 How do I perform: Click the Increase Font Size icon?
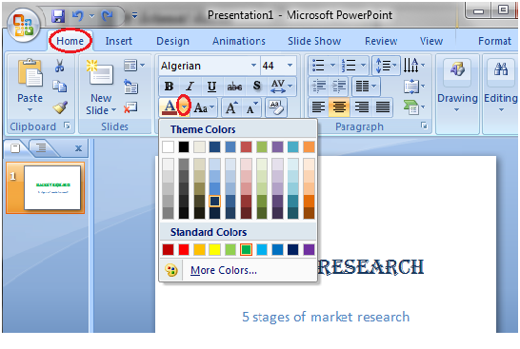point(231,107)
